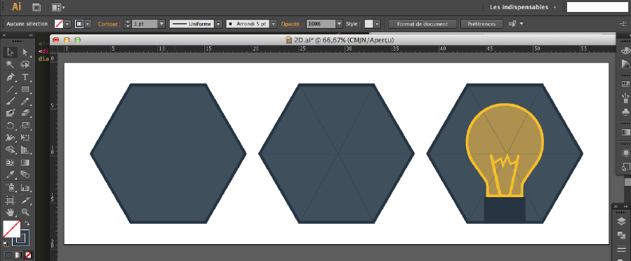Select the Lasso tool

(25, 65)
